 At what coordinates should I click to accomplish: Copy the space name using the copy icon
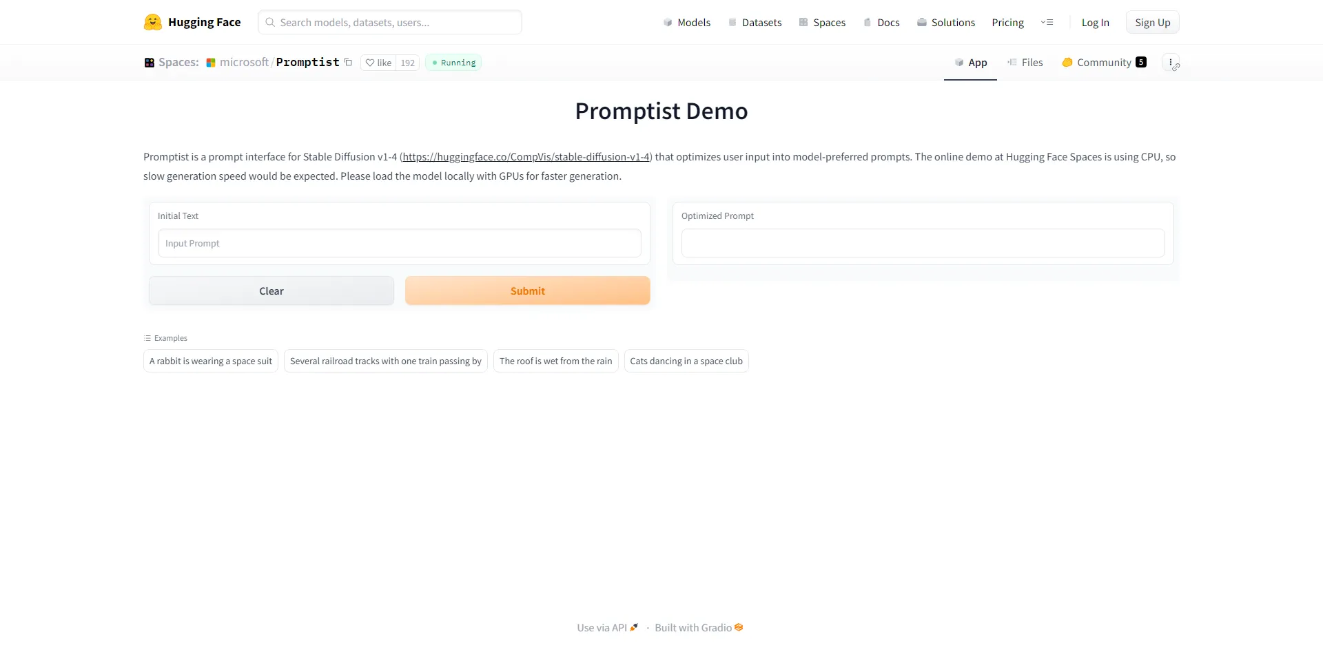point(349,62)
